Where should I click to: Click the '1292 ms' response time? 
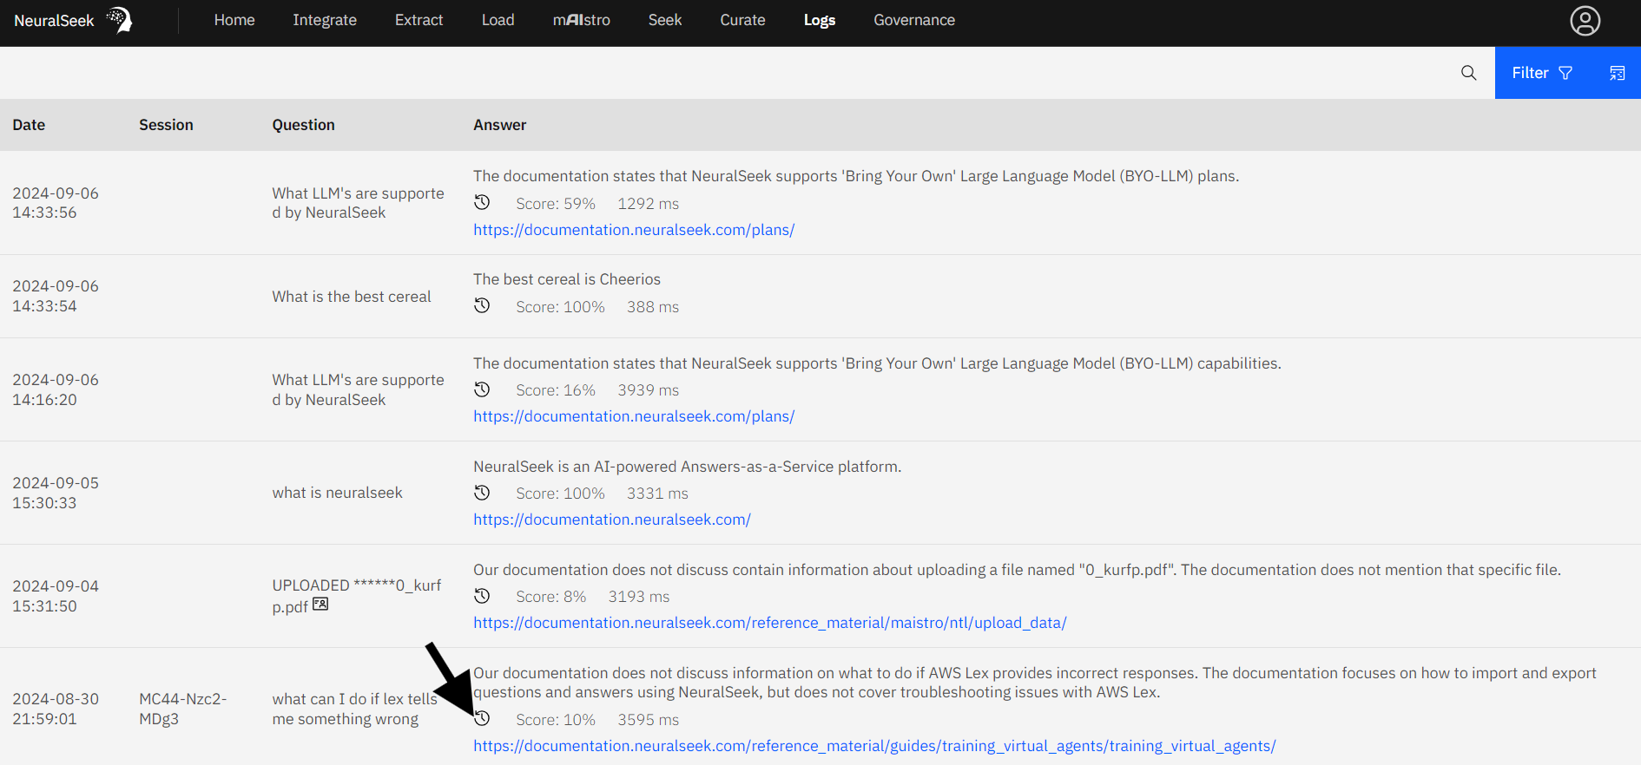tap(649, 204)
